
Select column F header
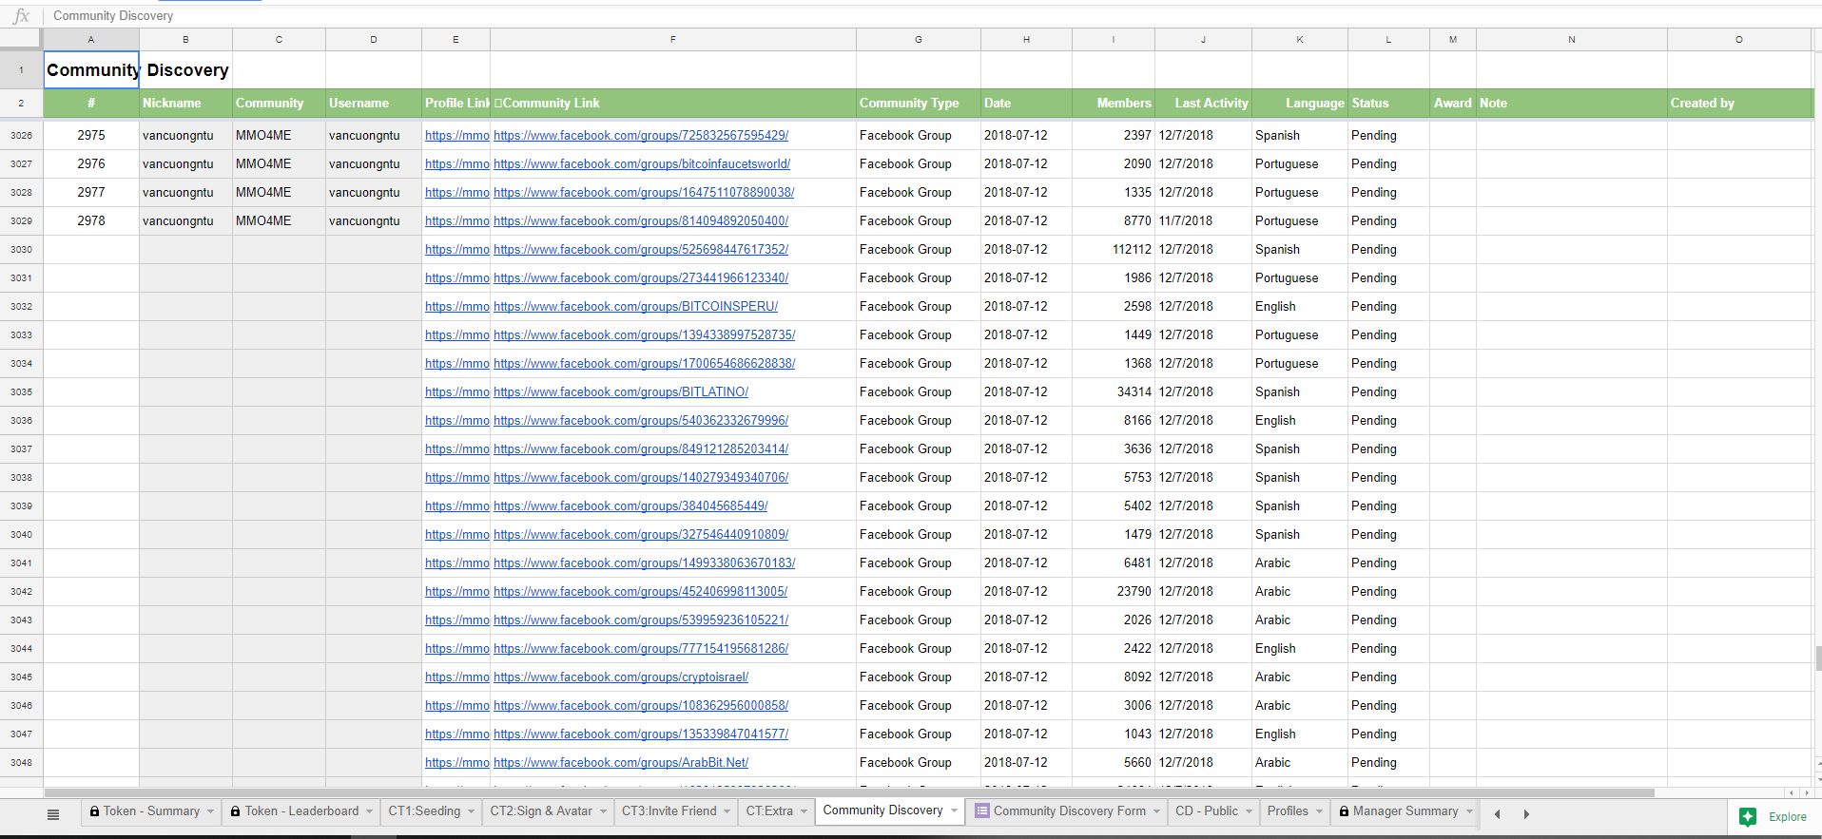[x=672, y=40]
